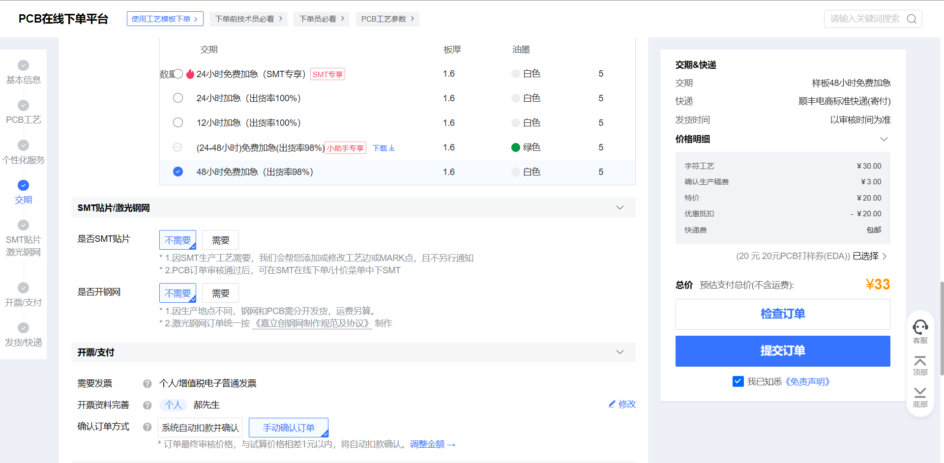Jump to bottom with 底部 icon
Screen dimensions: 944x463
[920, 392]
